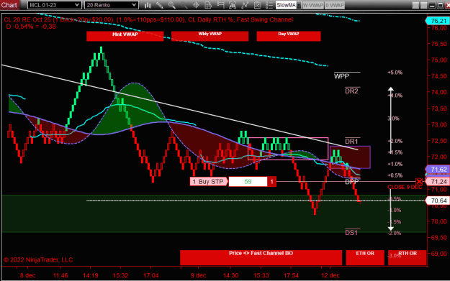Image resolution: width=450 pixels, height=281 pixels.
Task: Click the 1 Buy STP order label
Action: pyautogui.click(x=208, y=182)
